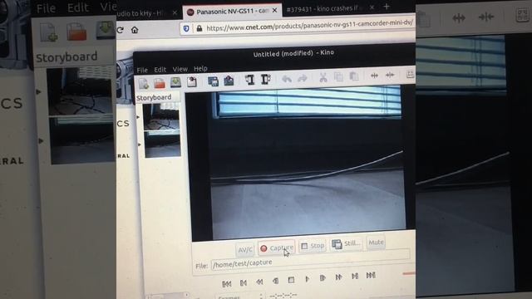Select the first Storyboard thumbnail

161,117
